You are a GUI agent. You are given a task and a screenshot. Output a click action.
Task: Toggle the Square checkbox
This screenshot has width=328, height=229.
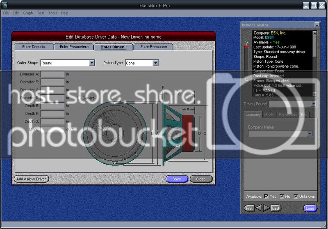[79, 98]
